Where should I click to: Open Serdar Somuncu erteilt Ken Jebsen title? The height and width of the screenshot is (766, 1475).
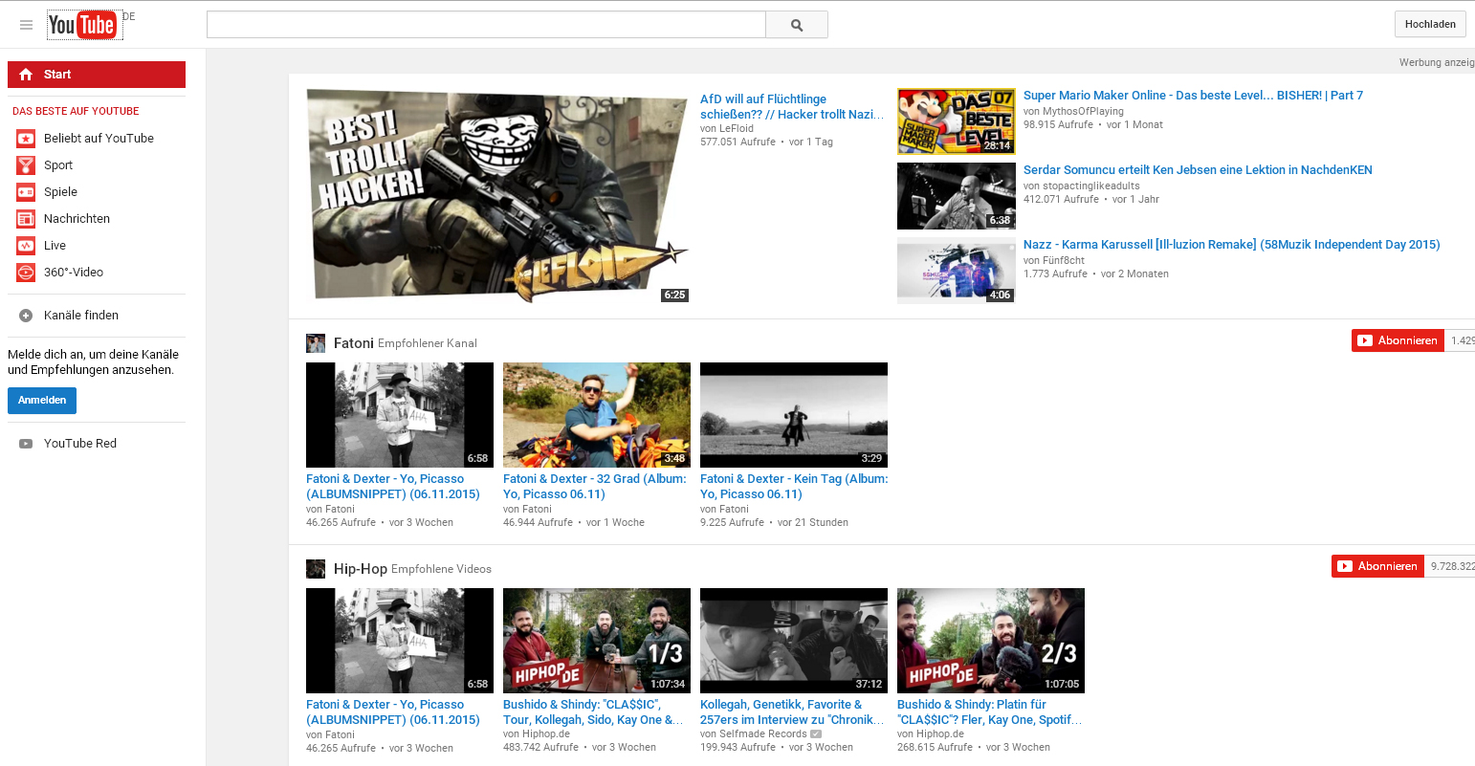pyautogui.click(x=1198, y=170)
